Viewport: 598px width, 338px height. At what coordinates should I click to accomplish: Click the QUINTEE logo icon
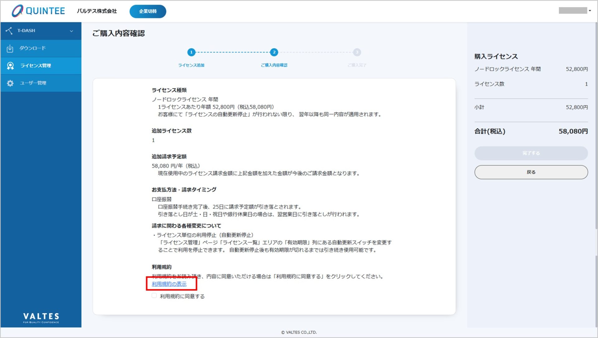click(x=17, y=11)
